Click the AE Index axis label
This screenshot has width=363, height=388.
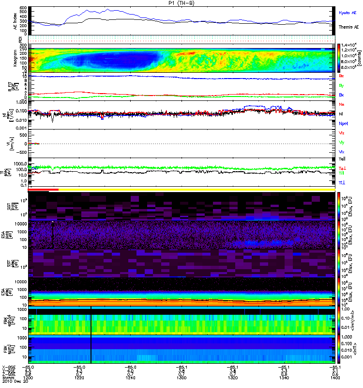tap(15, 21)
